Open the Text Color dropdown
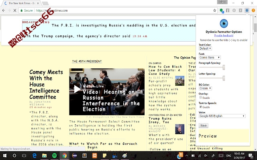257x160 pixels. point(205,48)
